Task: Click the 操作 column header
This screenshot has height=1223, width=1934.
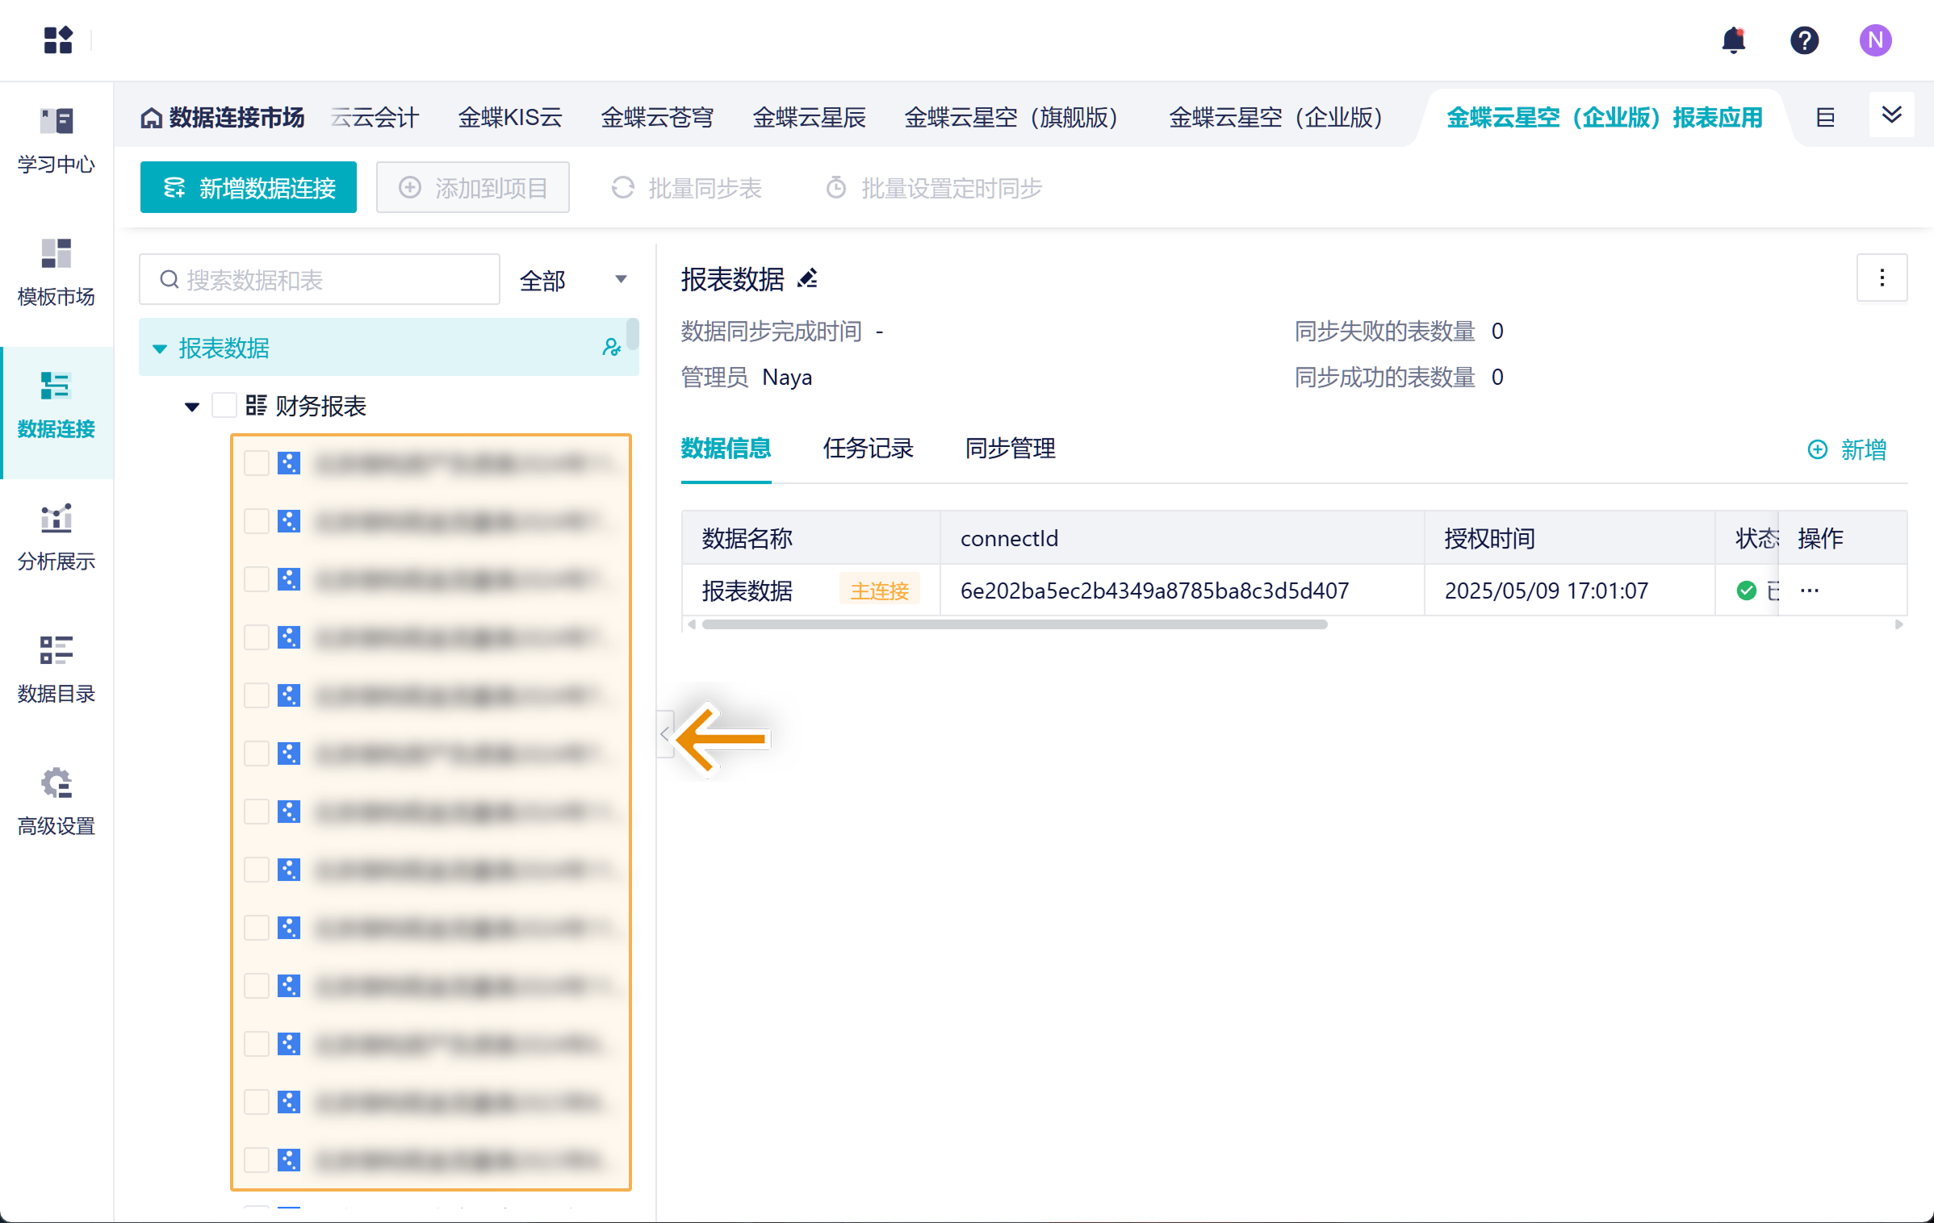Action: tap(1843, 538)
